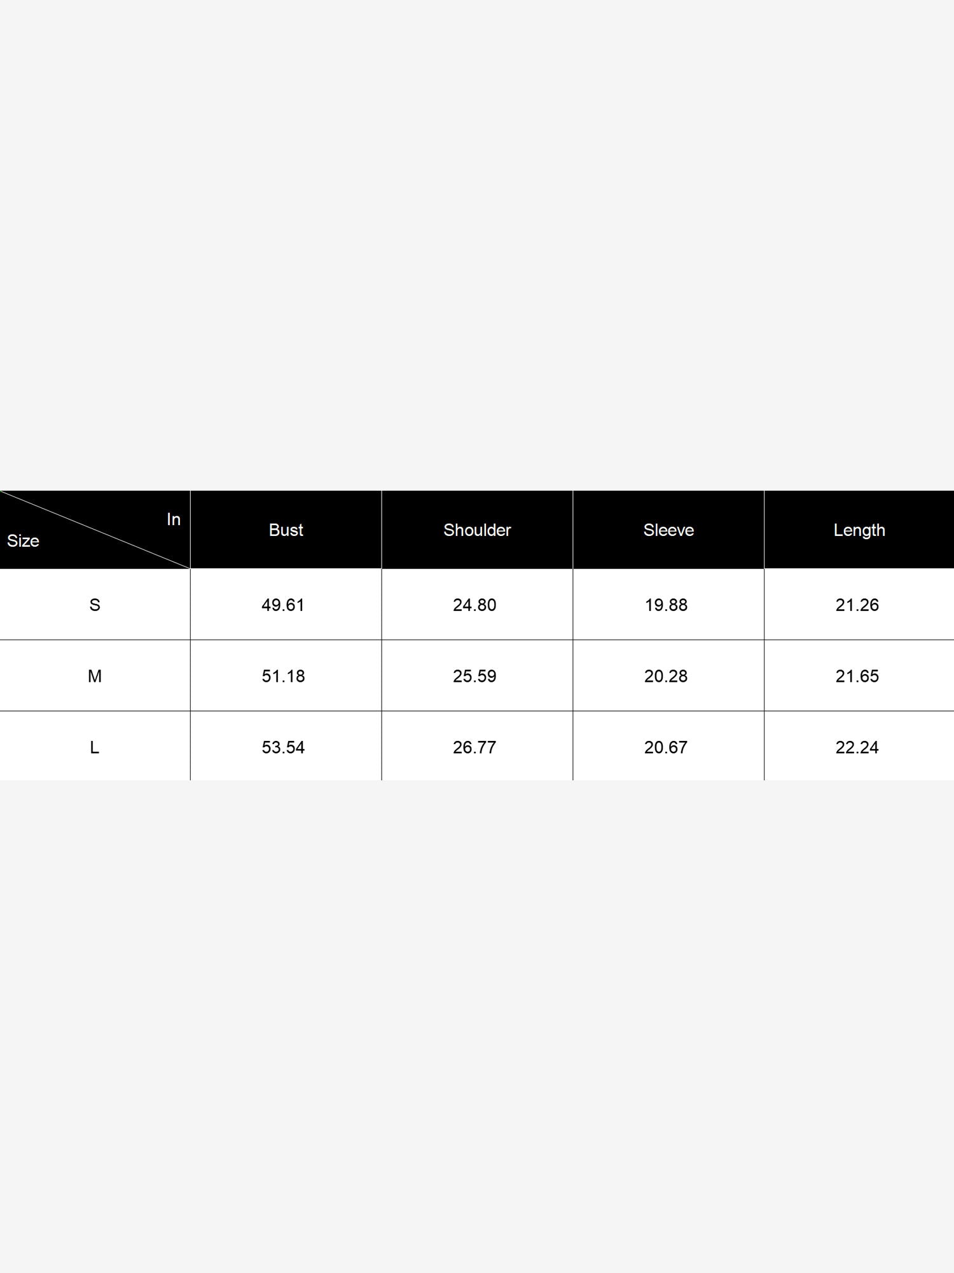This screenshot has width=954, height=1273.
Task: Select the Length column header
Action: tap(859, 530)
